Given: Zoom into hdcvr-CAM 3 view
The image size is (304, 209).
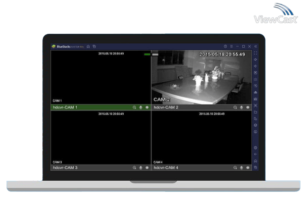Looking at the screenshot, I should (x=134, y=167).
